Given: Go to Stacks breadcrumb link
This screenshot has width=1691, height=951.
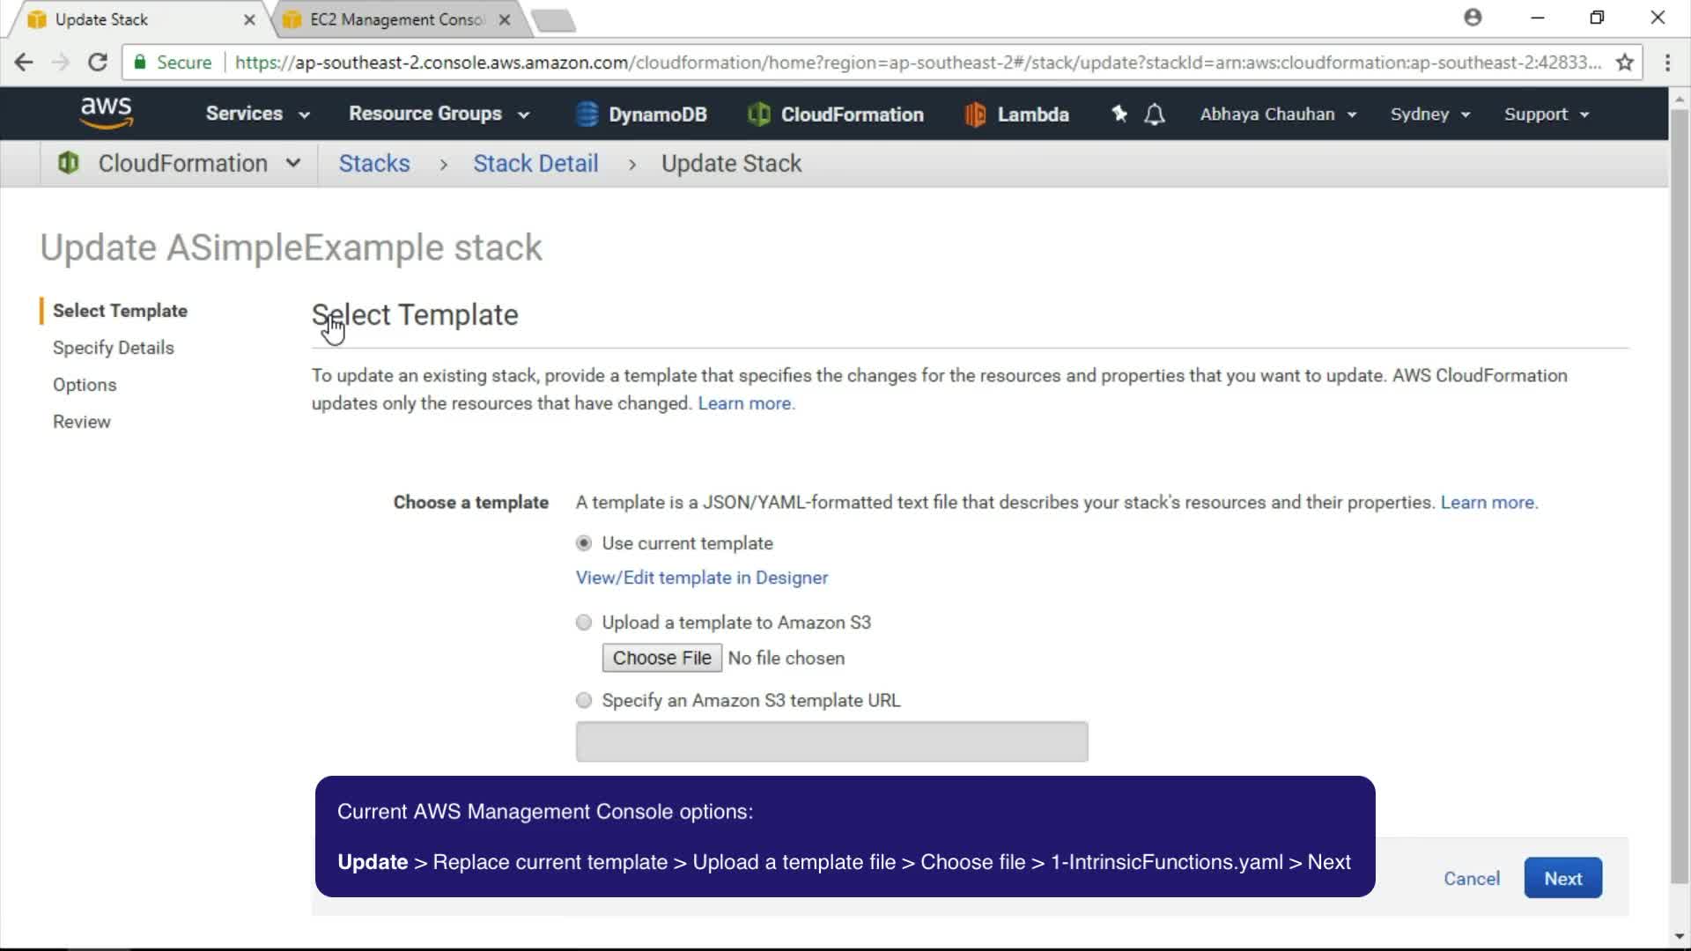Looking at the screenshot, I should pyautogui.click(x=374, y=164).
